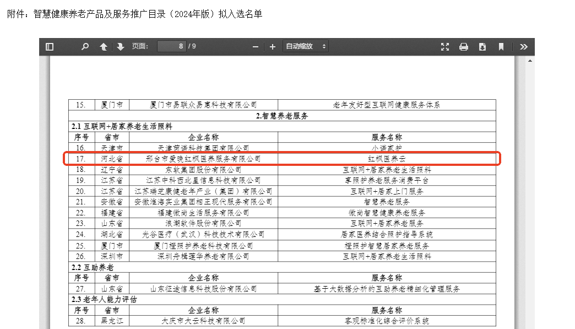Click 老年友好型互联网健康服务体系
This screenshot has width=575, height=329.
pos(387,105)
